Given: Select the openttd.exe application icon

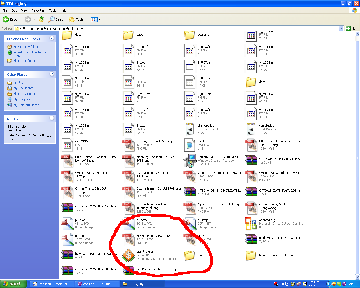Looking at the screenshot, I should pyautogui.click(x=129, y=255).
